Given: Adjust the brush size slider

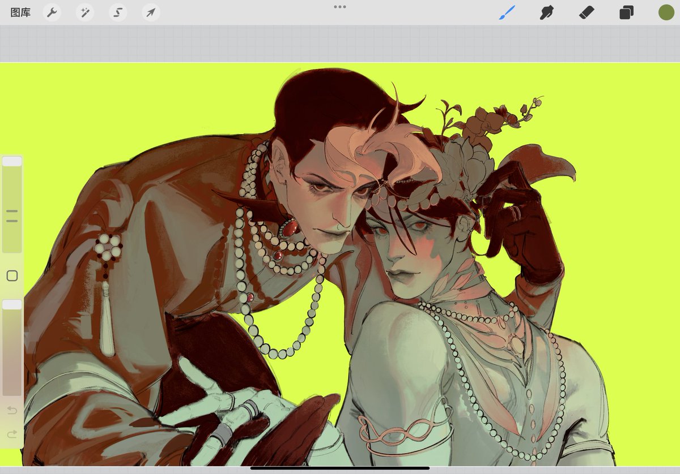Looking at the screenshot, I should tap(12, 205).
